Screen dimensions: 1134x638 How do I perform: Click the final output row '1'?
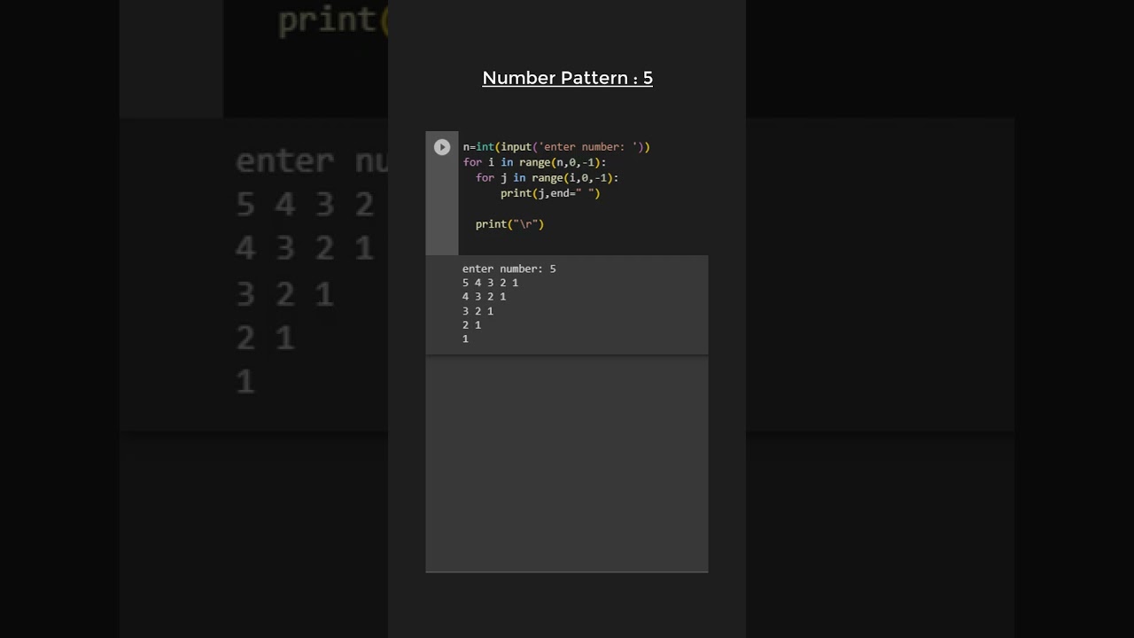(x=465, y=339)
